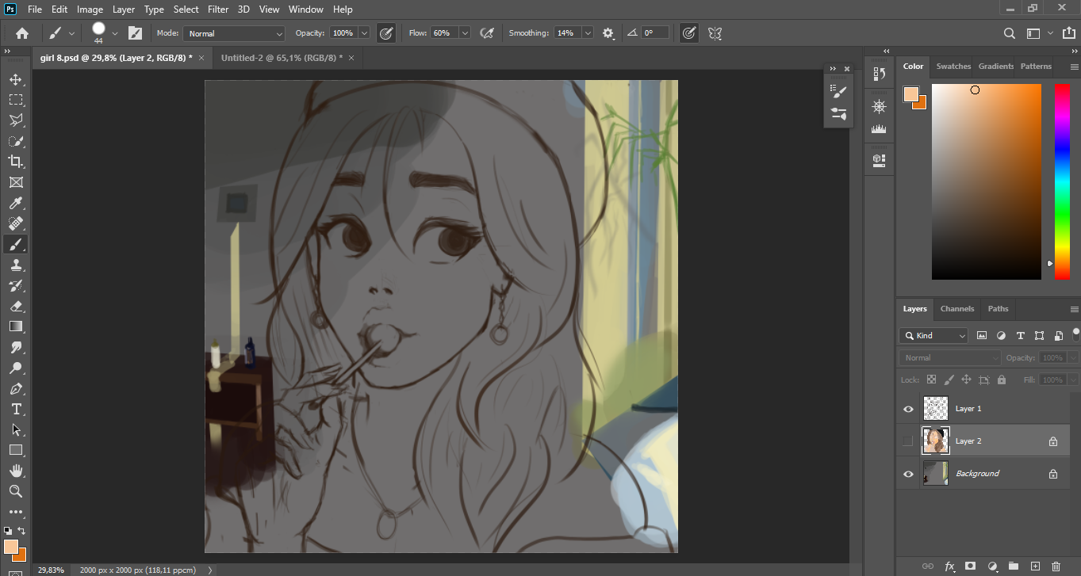Switch to the Gradients tab
1081x576 pixels.
point(996,67)
